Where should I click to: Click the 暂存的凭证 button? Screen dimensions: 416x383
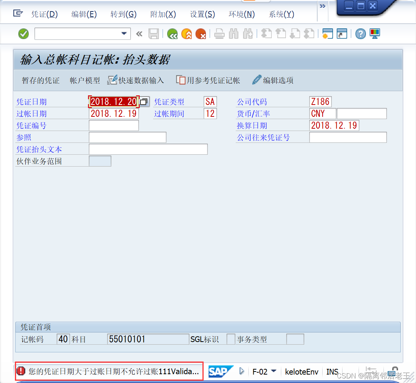point(40,80)
